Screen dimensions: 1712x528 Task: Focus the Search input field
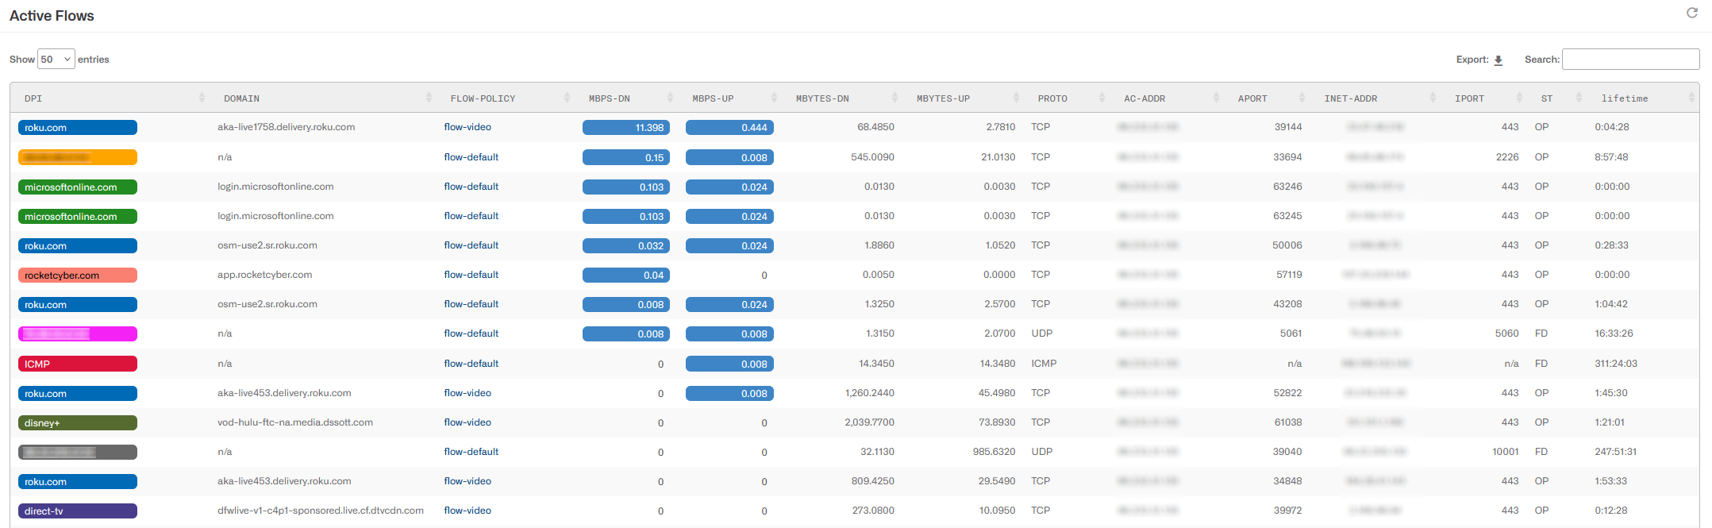(x=1630, y=60)
